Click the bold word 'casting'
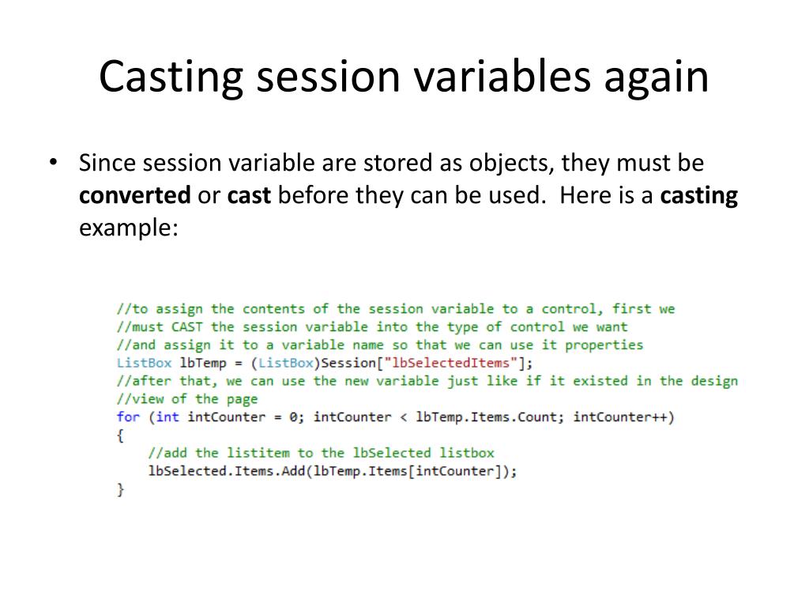 (699, 196)
